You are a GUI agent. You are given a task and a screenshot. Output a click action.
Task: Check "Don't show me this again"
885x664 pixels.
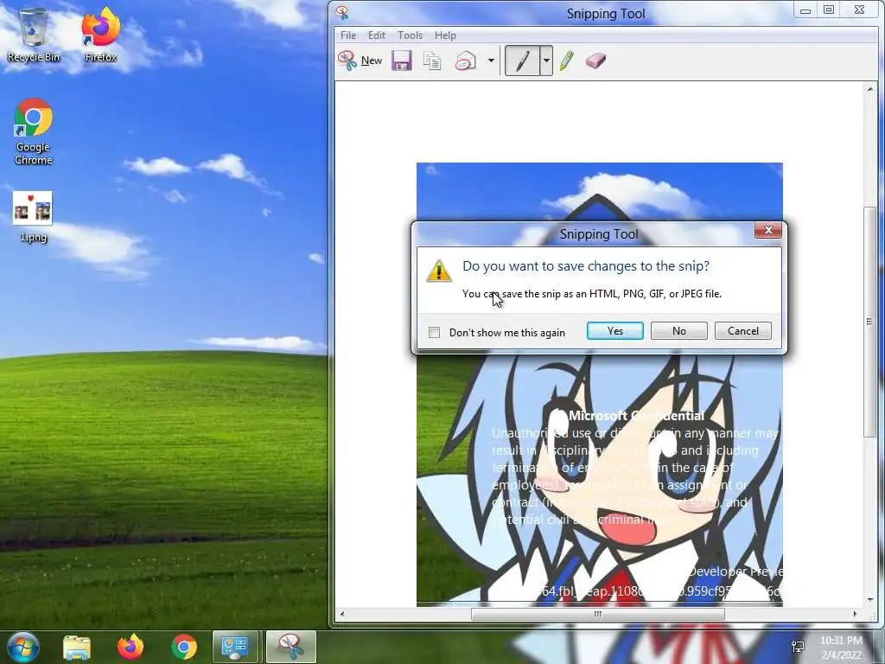[x=434, y=333]
